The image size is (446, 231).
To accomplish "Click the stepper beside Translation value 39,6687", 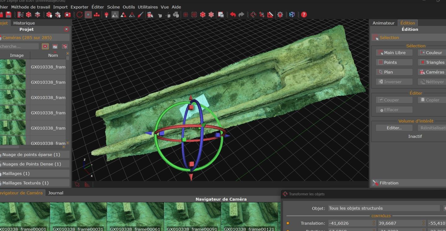I will click(x=423, y=223).
